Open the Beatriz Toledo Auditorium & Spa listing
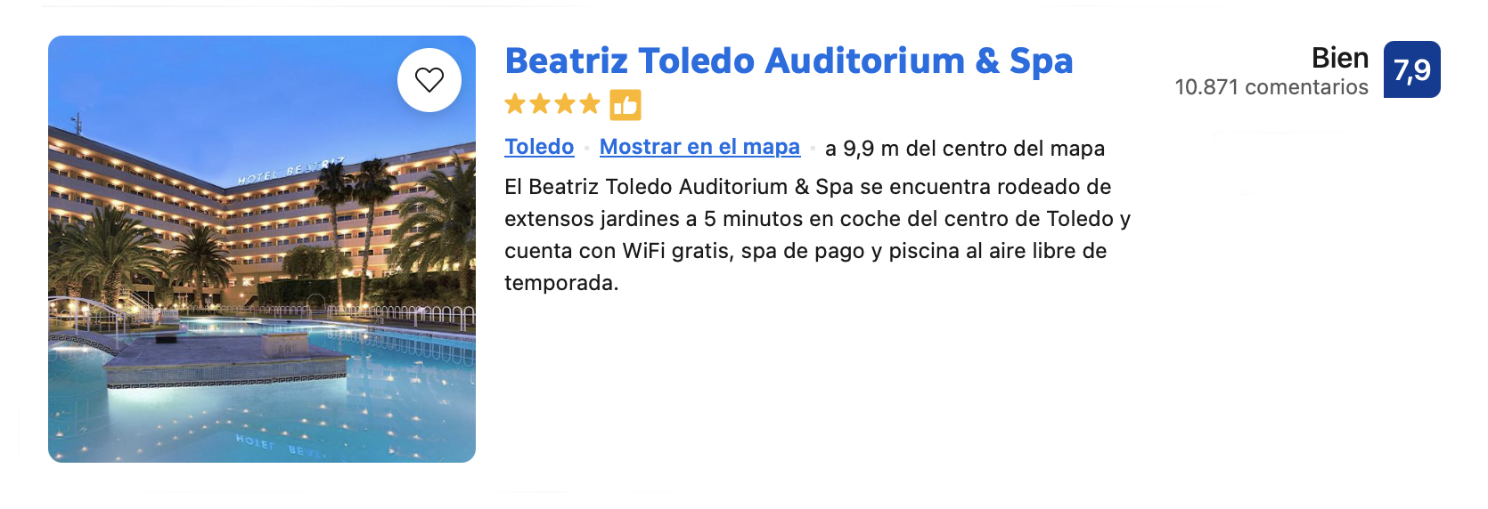1488x509 pixels. pyautogui.click(x=789, y=61)
